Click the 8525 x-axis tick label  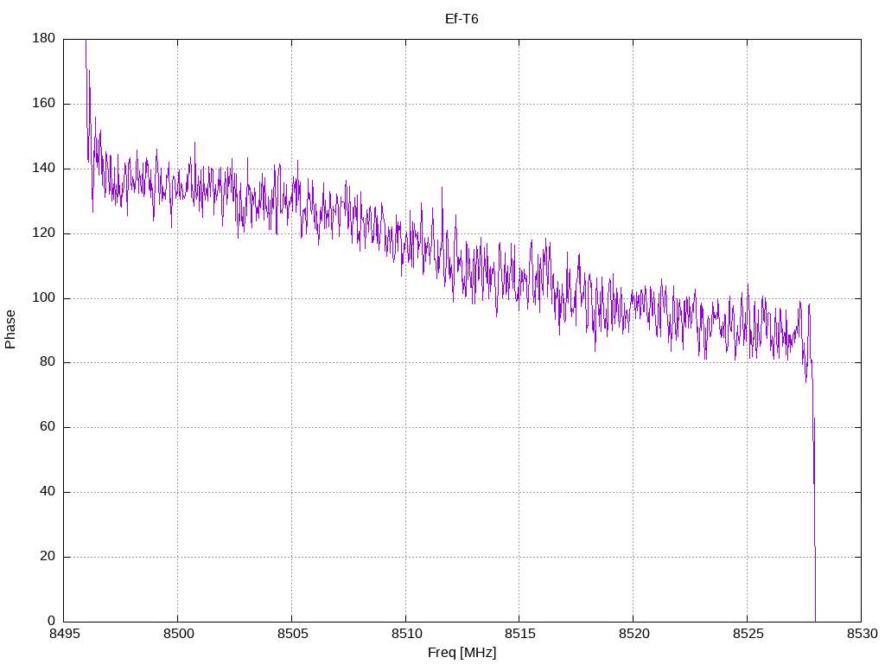point(748,634)
